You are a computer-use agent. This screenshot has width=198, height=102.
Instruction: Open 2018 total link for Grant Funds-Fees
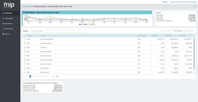click(162, 56)
